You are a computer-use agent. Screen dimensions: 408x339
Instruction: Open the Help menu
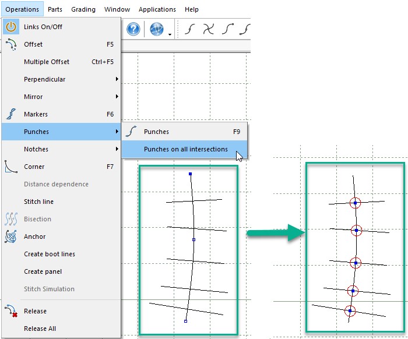click(192, 9)
